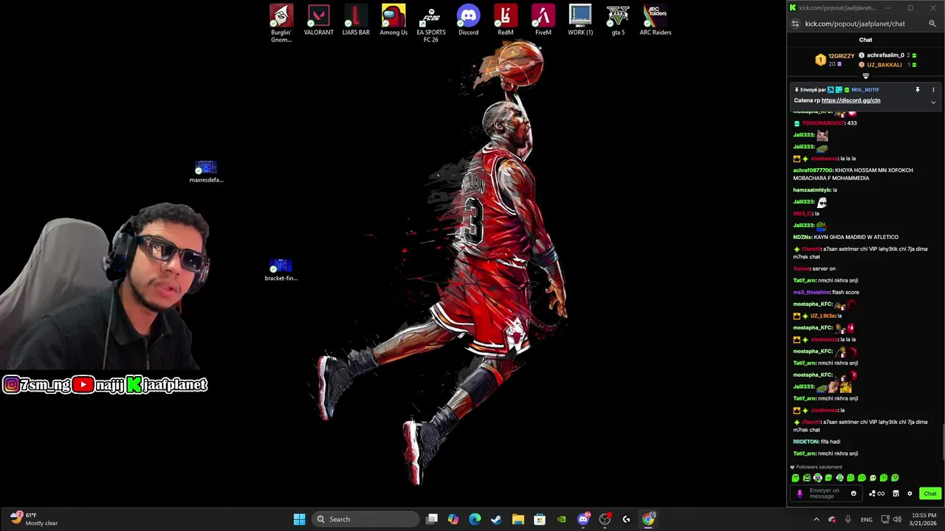Click the Envoyer un message input field
The width and height of the screenshot is (945, 531).
pos(825,493)
